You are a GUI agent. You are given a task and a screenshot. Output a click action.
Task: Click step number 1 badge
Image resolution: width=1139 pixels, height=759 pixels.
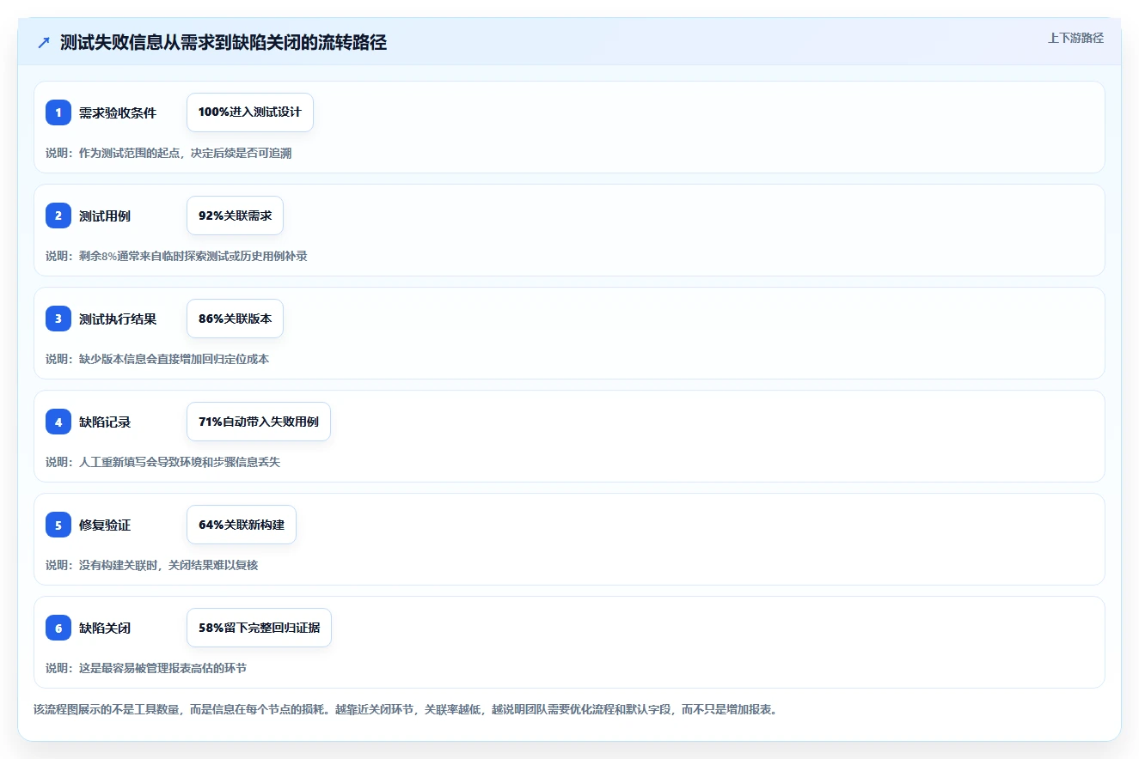58,112
